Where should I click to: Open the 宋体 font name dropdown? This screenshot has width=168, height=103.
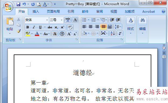click(x=47, y=20)
